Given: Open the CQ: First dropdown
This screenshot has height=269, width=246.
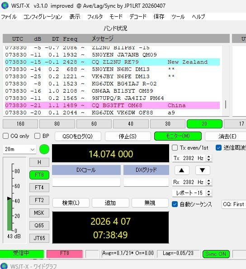Looking at the screenshot, I should coord(234,204).
